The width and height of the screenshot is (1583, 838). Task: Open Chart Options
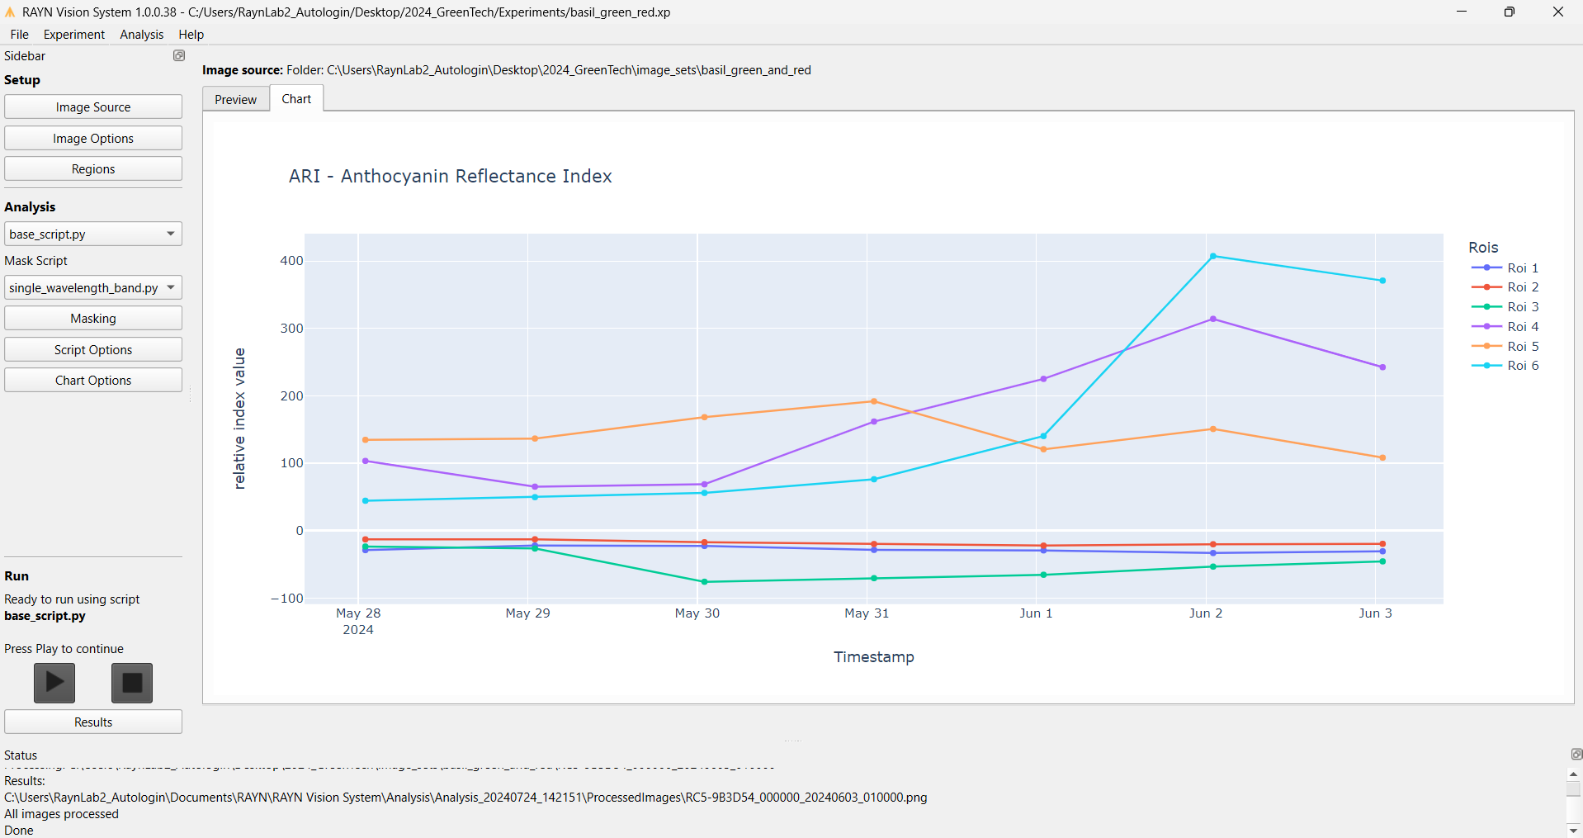(x=93, y=380)
